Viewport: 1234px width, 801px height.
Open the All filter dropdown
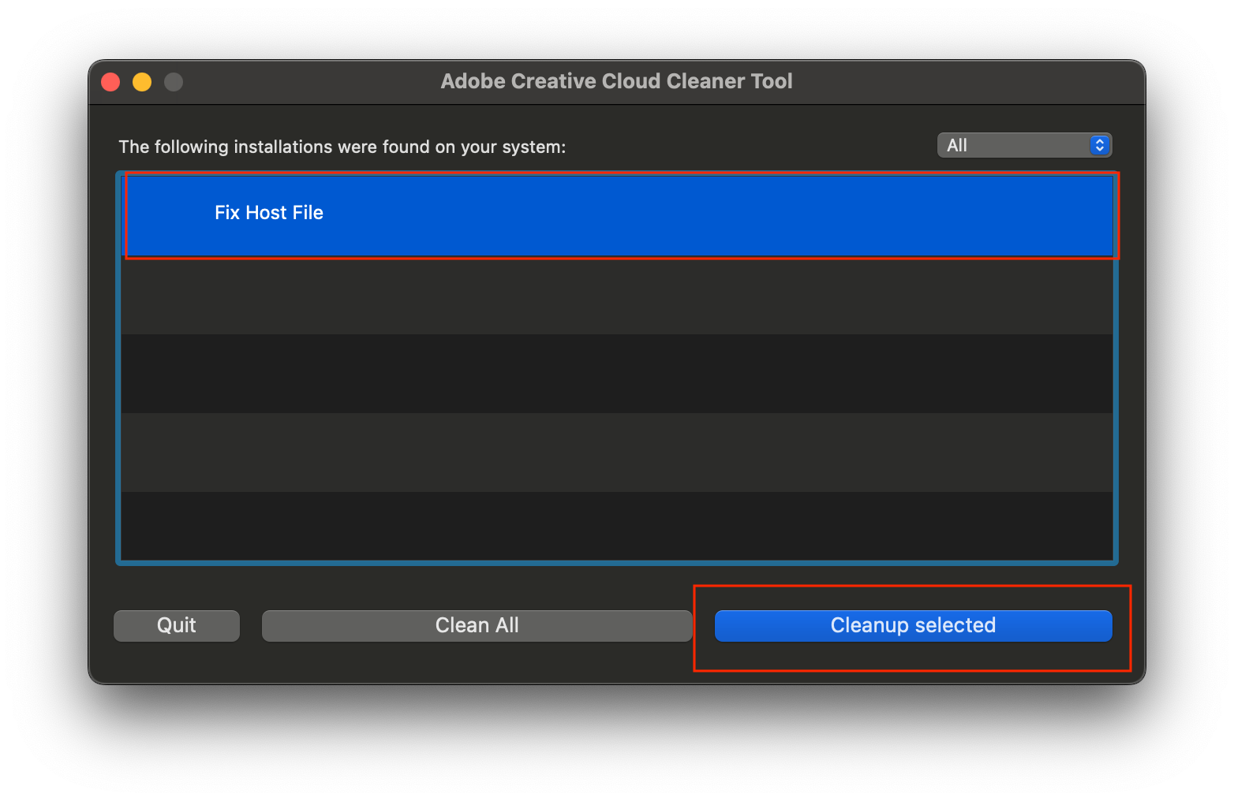tap(1023, 145)
